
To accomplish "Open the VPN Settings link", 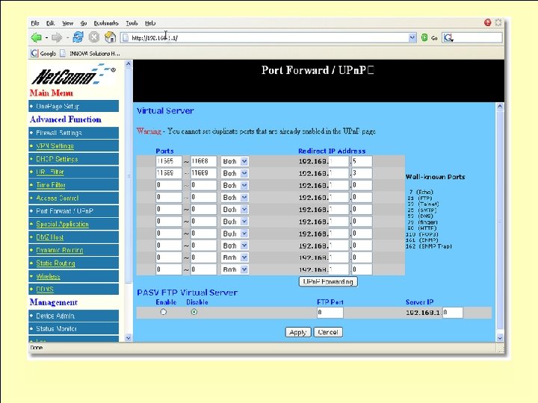I will pyautogui.click(x=55, y=146).
